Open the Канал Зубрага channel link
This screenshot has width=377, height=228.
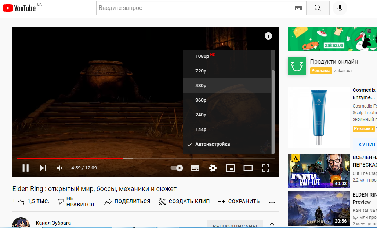(x=53, y=223)
